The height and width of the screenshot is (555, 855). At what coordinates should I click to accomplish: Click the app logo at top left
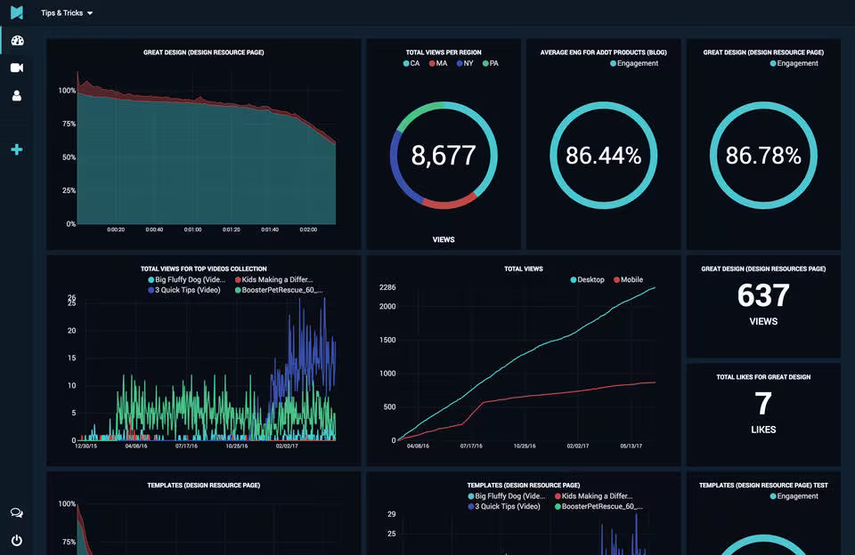(x=17, y=12)
